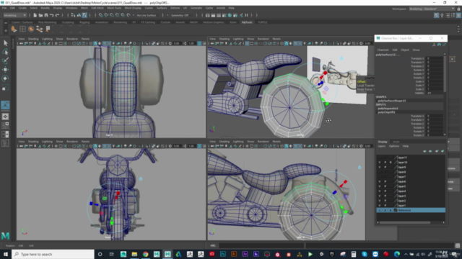This screenshot has width=462, height=259.
Task: Switch to the Display tab in Layer Editor
Action: tap(383, 142)
